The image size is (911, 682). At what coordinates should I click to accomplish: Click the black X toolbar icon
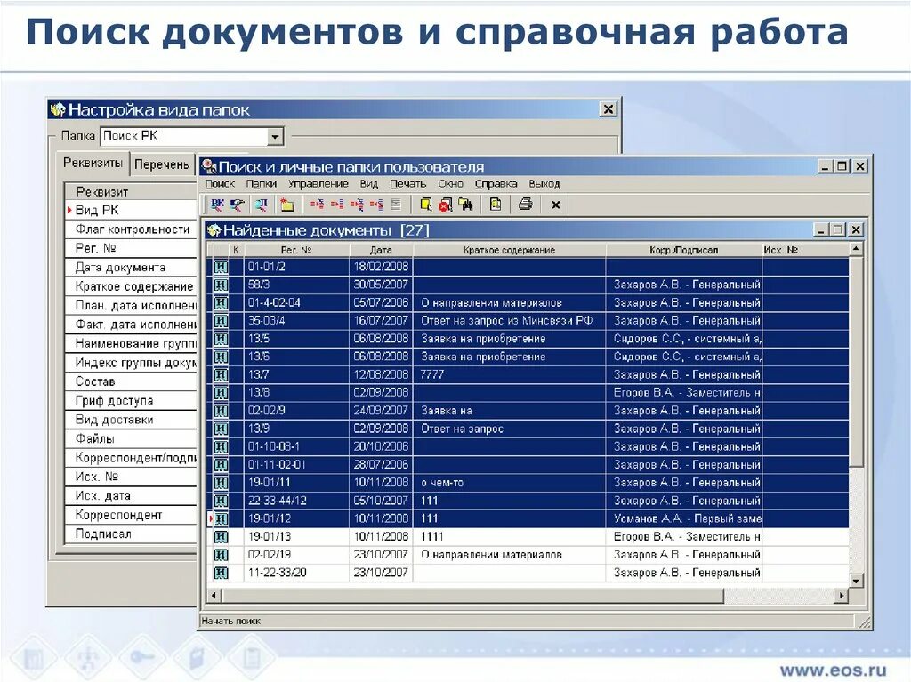click(555, 205)
